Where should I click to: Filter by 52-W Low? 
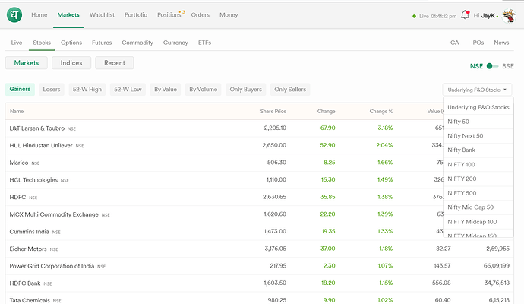(x=128, y=89)
